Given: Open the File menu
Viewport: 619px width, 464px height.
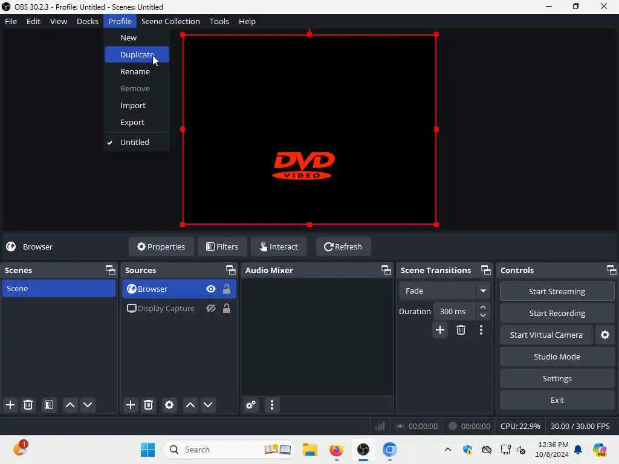Looking at the screenshot, I should tap(11, 21).
